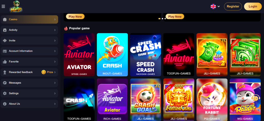Click the Login button
The image size is (264, 121).
[x=253, y=6]
